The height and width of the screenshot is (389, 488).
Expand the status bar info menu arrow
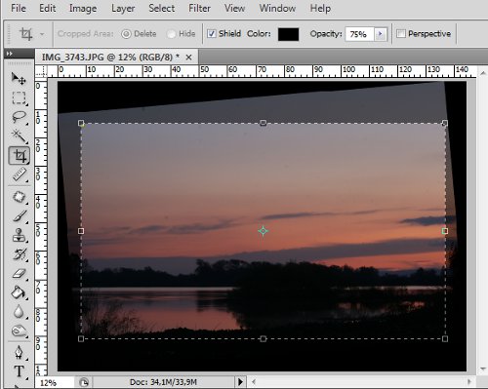240,382
